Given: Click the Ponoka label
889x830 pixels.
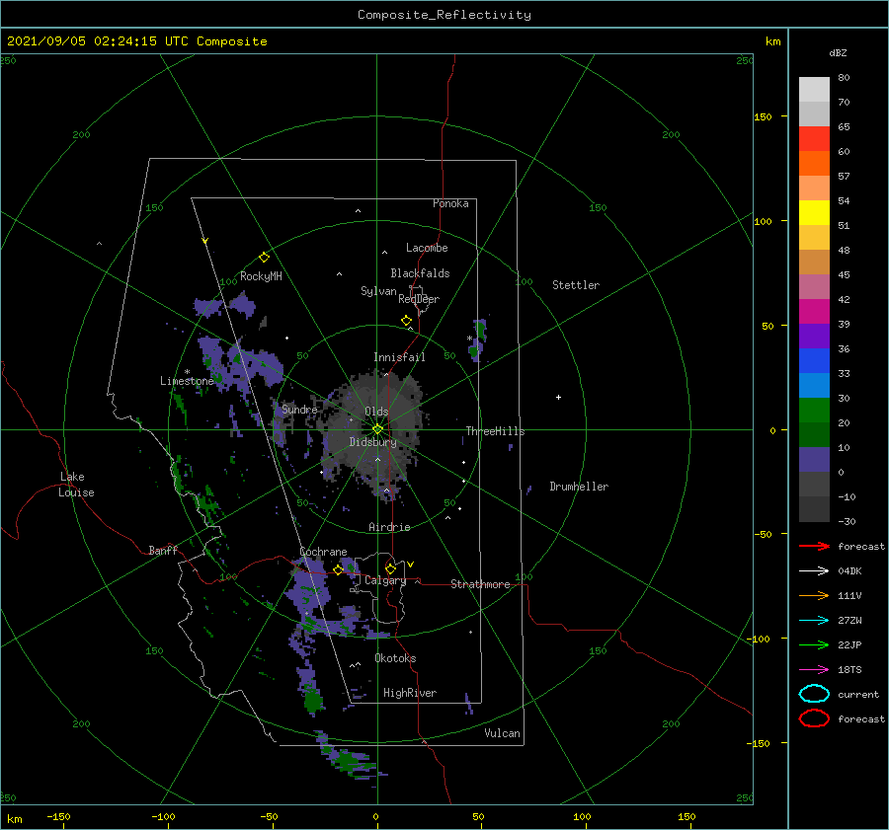Looking at the screenshot, I should (450, 203).
